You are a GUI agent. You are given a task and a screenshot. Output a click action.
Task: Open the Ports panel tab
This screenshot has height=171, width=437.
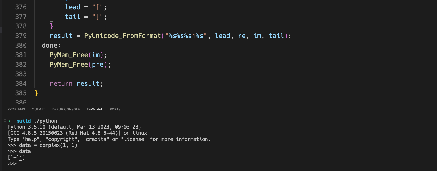click(115, 109)
